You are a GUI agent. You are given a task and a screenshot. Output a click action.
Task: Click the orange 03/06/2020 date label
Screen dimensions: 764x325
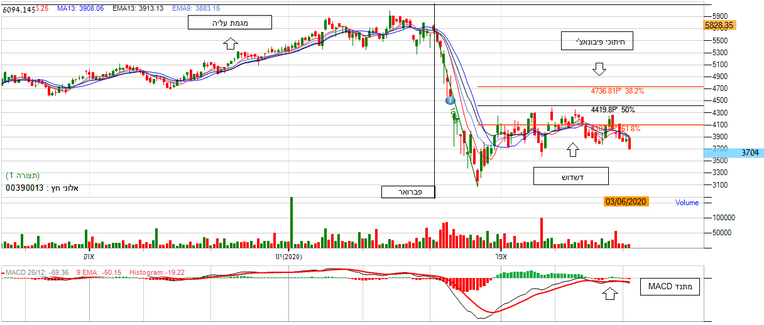click(x=625, y=202)
